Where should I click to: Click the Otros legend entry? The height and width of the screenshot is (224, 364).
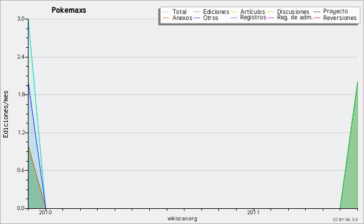pyautogui.click(x=206, y=18)
